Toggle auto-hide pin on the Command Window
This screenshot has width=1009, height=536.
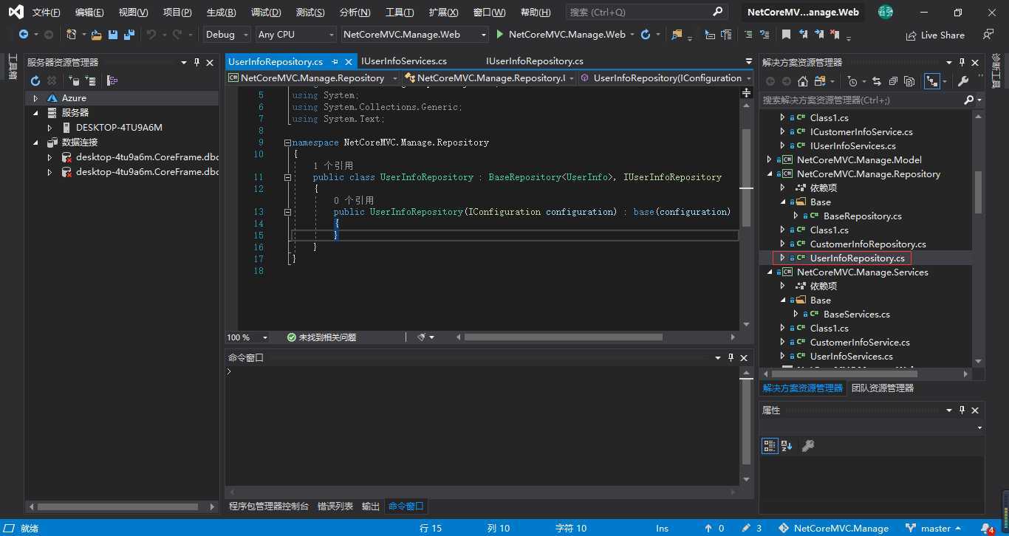click(x=731, y=357)
